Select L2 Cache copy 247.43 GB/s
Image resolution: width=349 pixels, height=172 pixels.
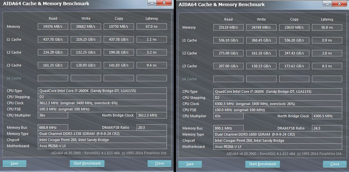[x=294, y=53]
